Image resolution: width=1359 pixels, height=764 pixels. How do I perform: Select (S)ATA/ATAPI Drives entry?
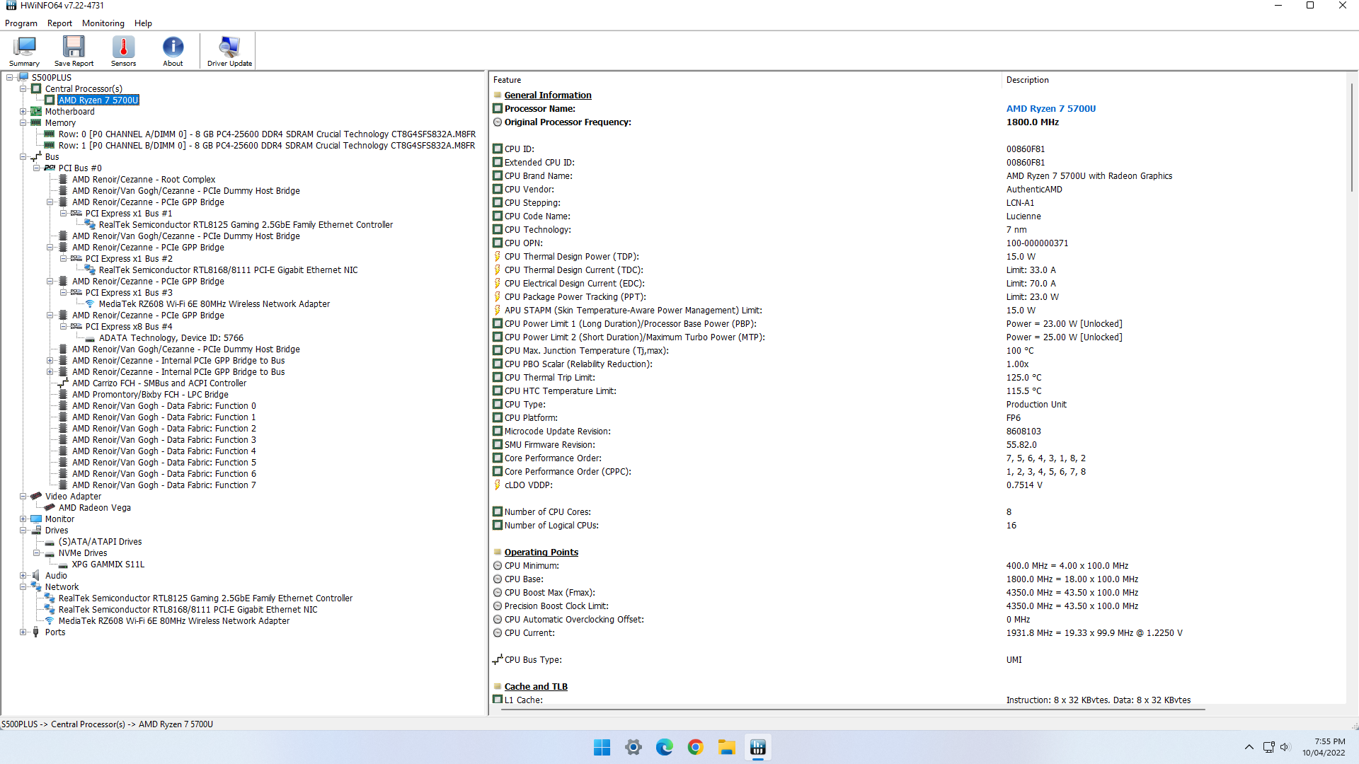[x=100, y=542]
